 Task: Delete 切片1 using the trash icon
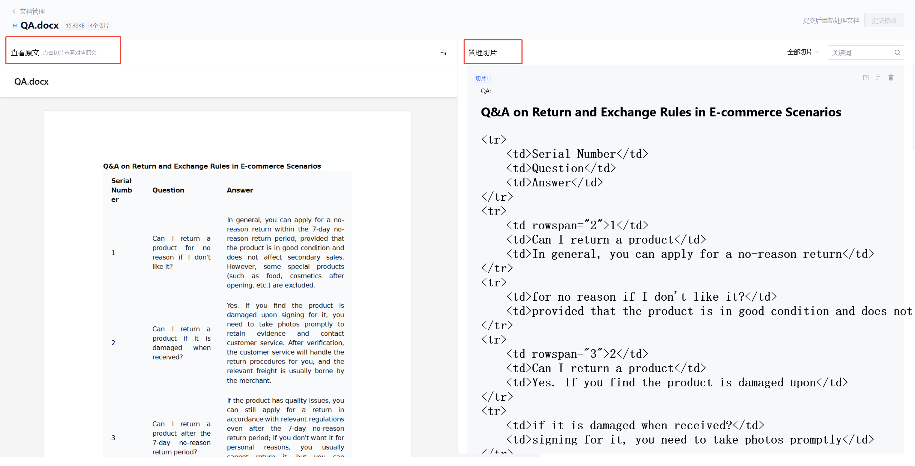pos(891,77)
